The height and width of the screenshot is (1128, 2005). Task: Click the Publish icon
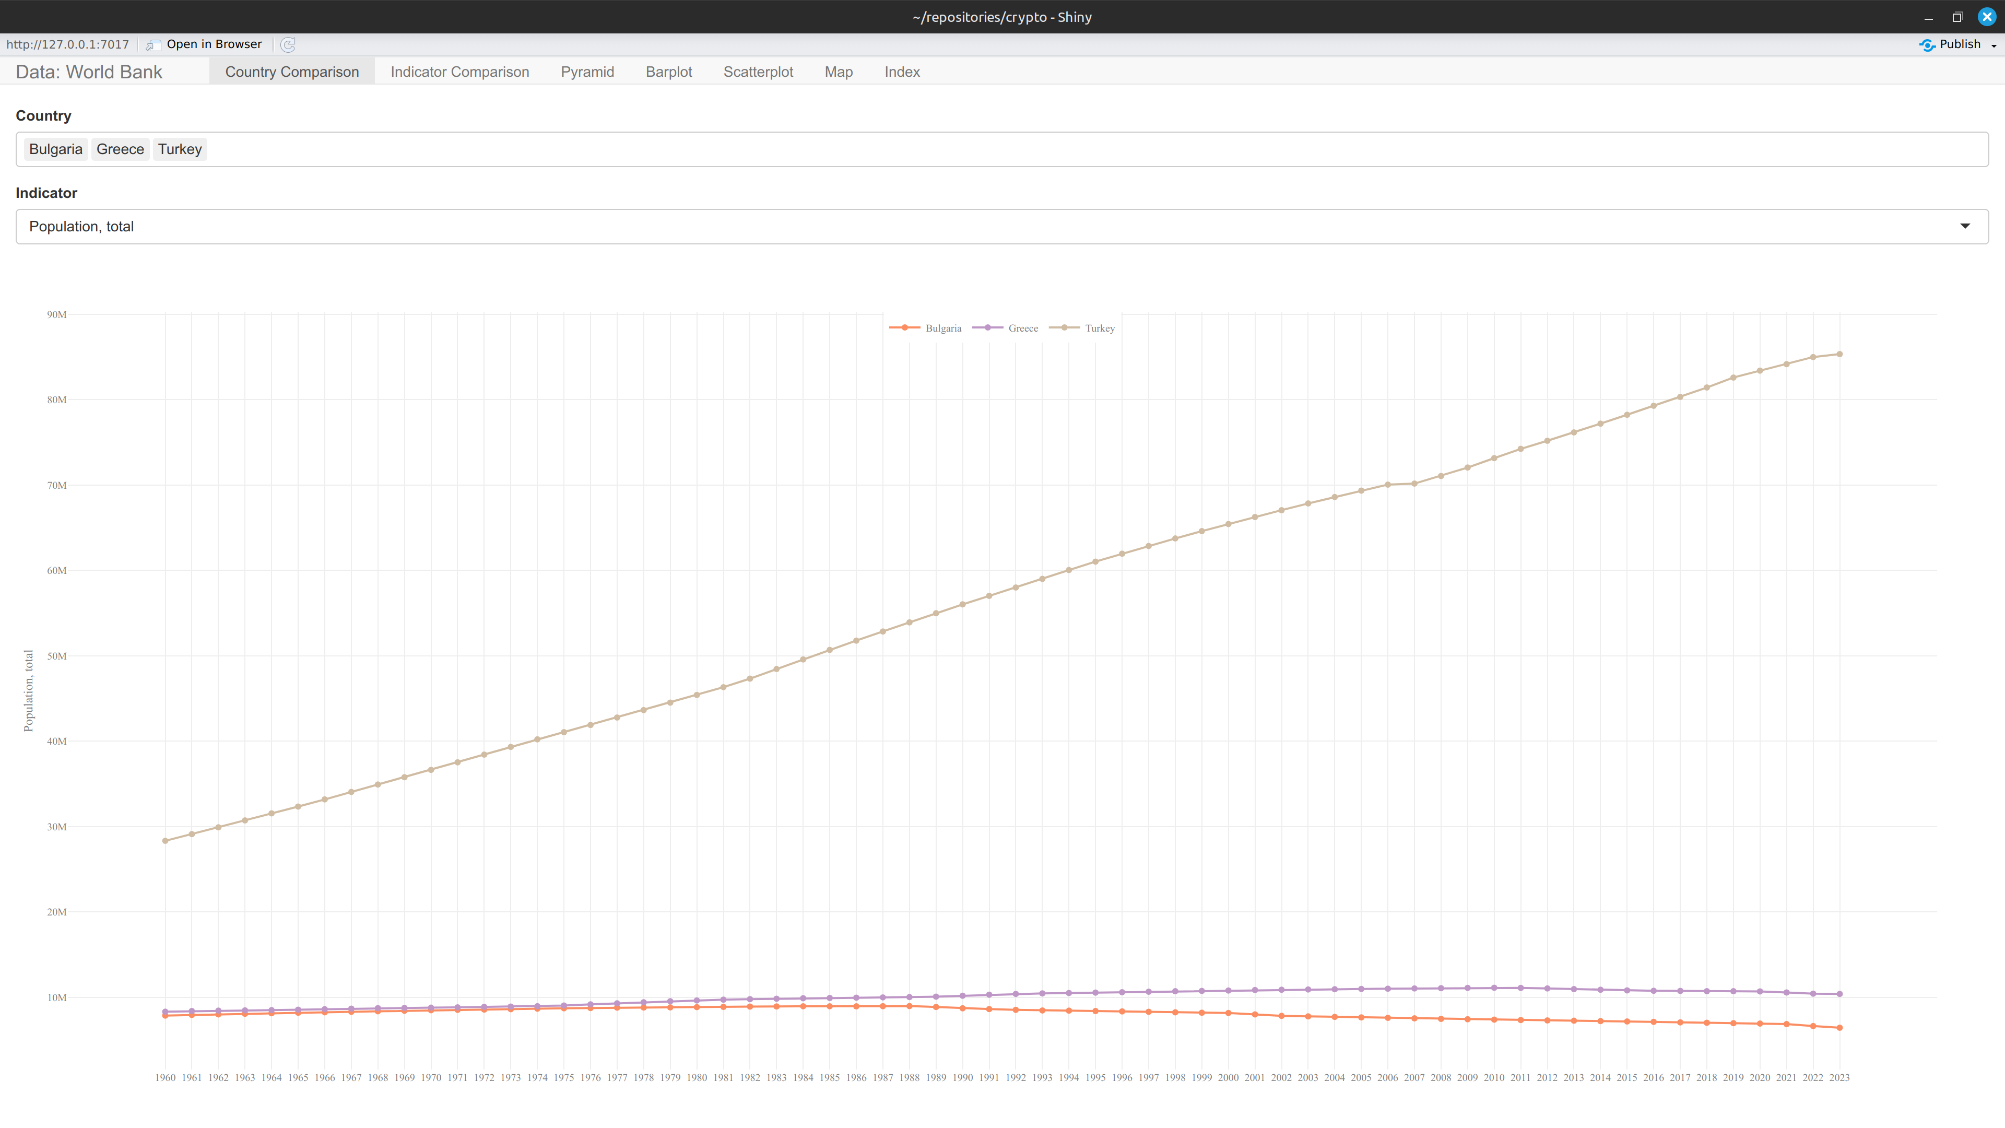[x=1927, y=44]
